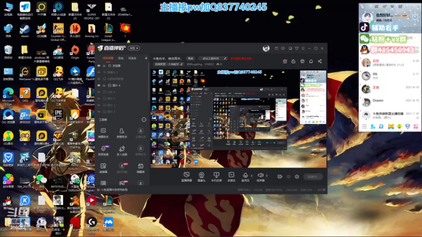Click the 修改 edit title button
This screenshot has width=422, height=237.
pyautogui.click(x=190, y=58)
